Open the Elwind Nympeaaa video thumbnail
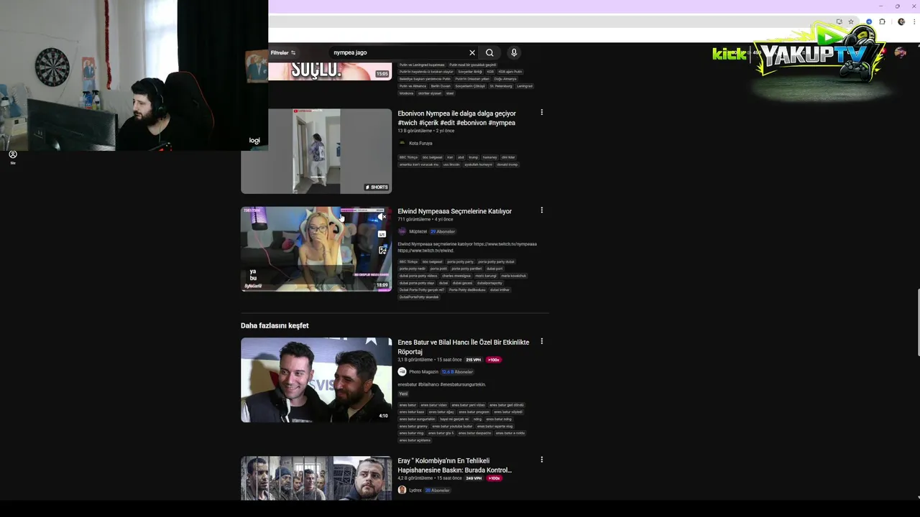920x517 pixels. point(316,248)
